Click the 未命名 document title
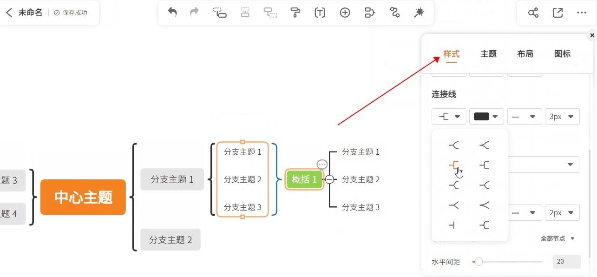 coord(30,13)
